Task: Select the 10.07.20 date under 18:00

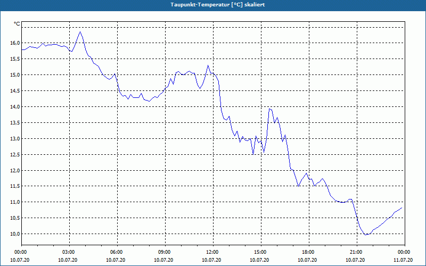Action: pyautogui.click(x=307, y=260)
